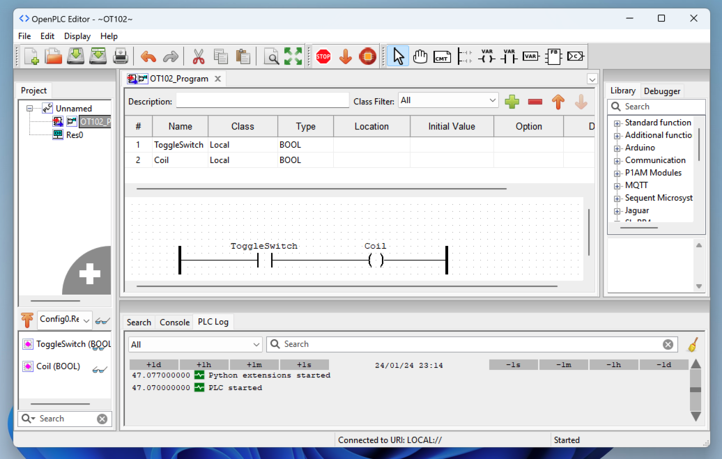Screen dimensions: 722x459
Task: Redo action with gray arrow
Action: coord(170,56)
